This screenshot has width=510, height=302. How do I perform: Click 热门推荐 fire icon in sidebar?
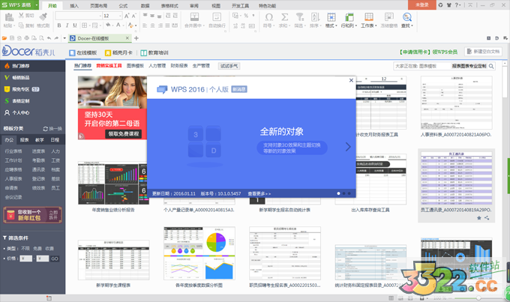tap(7, 66)
